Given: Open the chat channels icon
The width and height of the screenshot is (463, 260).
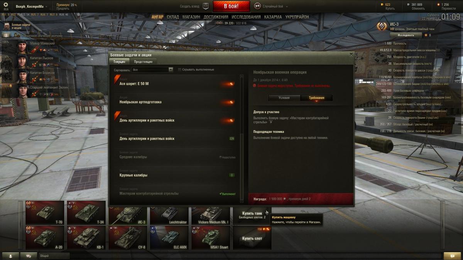Looking at the screenshot, I should click(x=29, y=255).
